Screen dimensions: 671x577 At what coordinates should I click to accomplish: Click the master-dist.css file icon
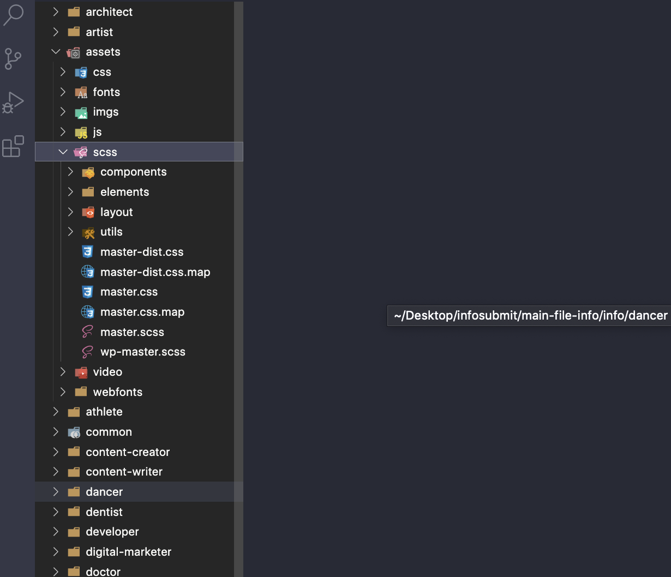click(87, 252)
